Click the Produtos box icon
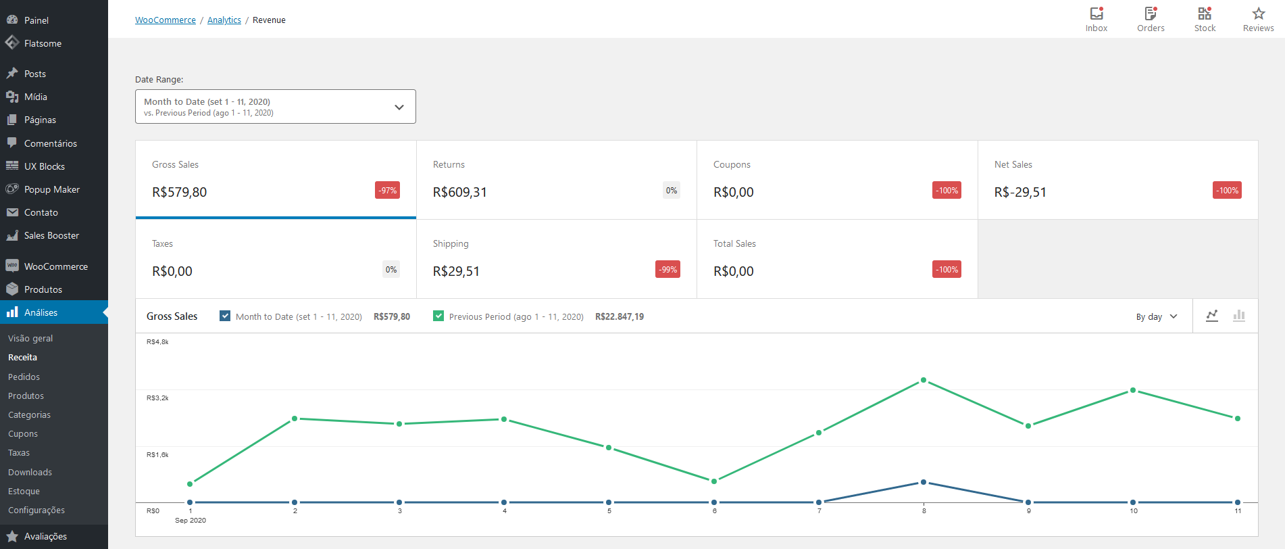This screenshot has height=549, width=1285. (x=12, y=289)
